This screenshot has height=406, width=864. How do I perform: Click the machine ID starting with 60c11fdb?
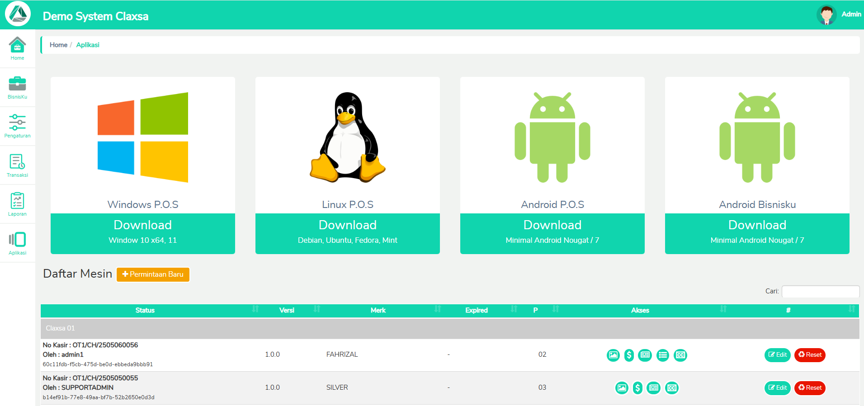point(98,364)
